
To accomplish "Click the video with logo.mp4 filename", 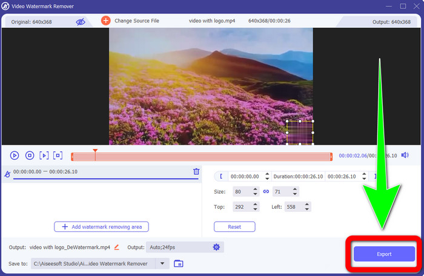I will click(212, 21).
